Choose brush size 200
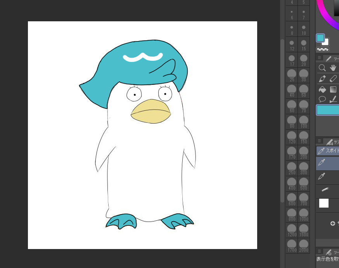 (304, 153)
